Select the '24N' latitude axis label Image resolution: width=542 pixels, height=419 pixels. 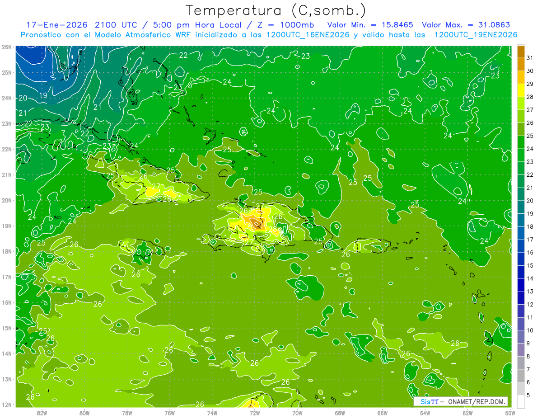pos(7,98)
